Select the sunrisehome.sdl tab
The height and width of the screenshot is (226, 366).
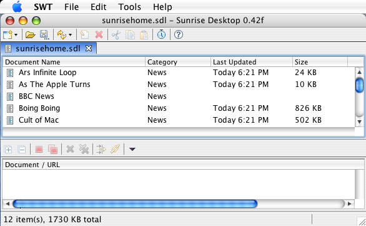point(48,48)
